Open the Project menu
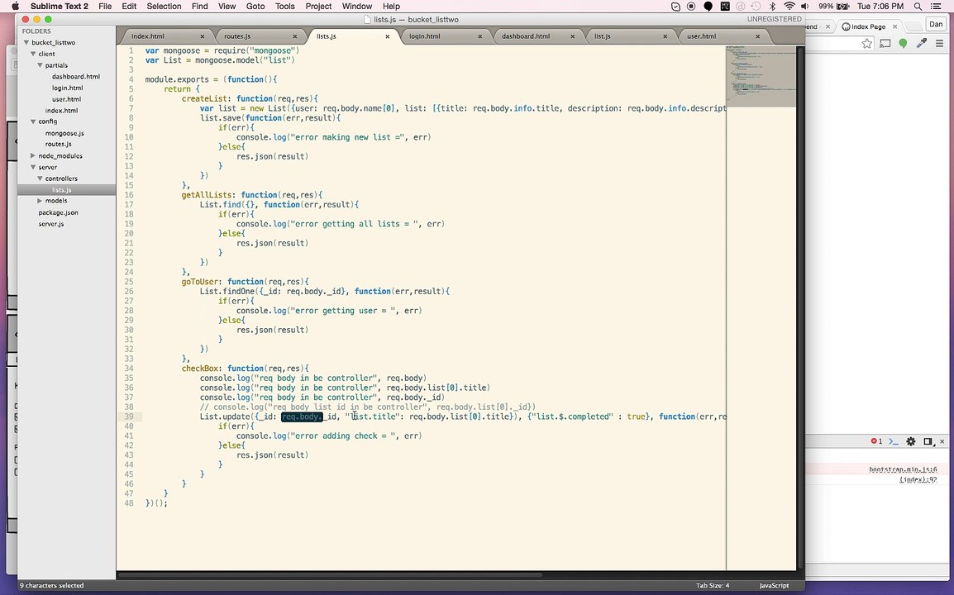 click(318, 6)
